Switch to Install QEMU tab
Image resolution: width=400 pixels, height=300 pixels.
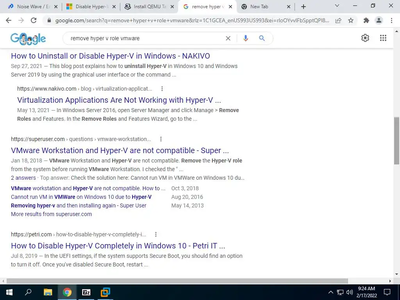pyautogui.click(x=149, y=7)
